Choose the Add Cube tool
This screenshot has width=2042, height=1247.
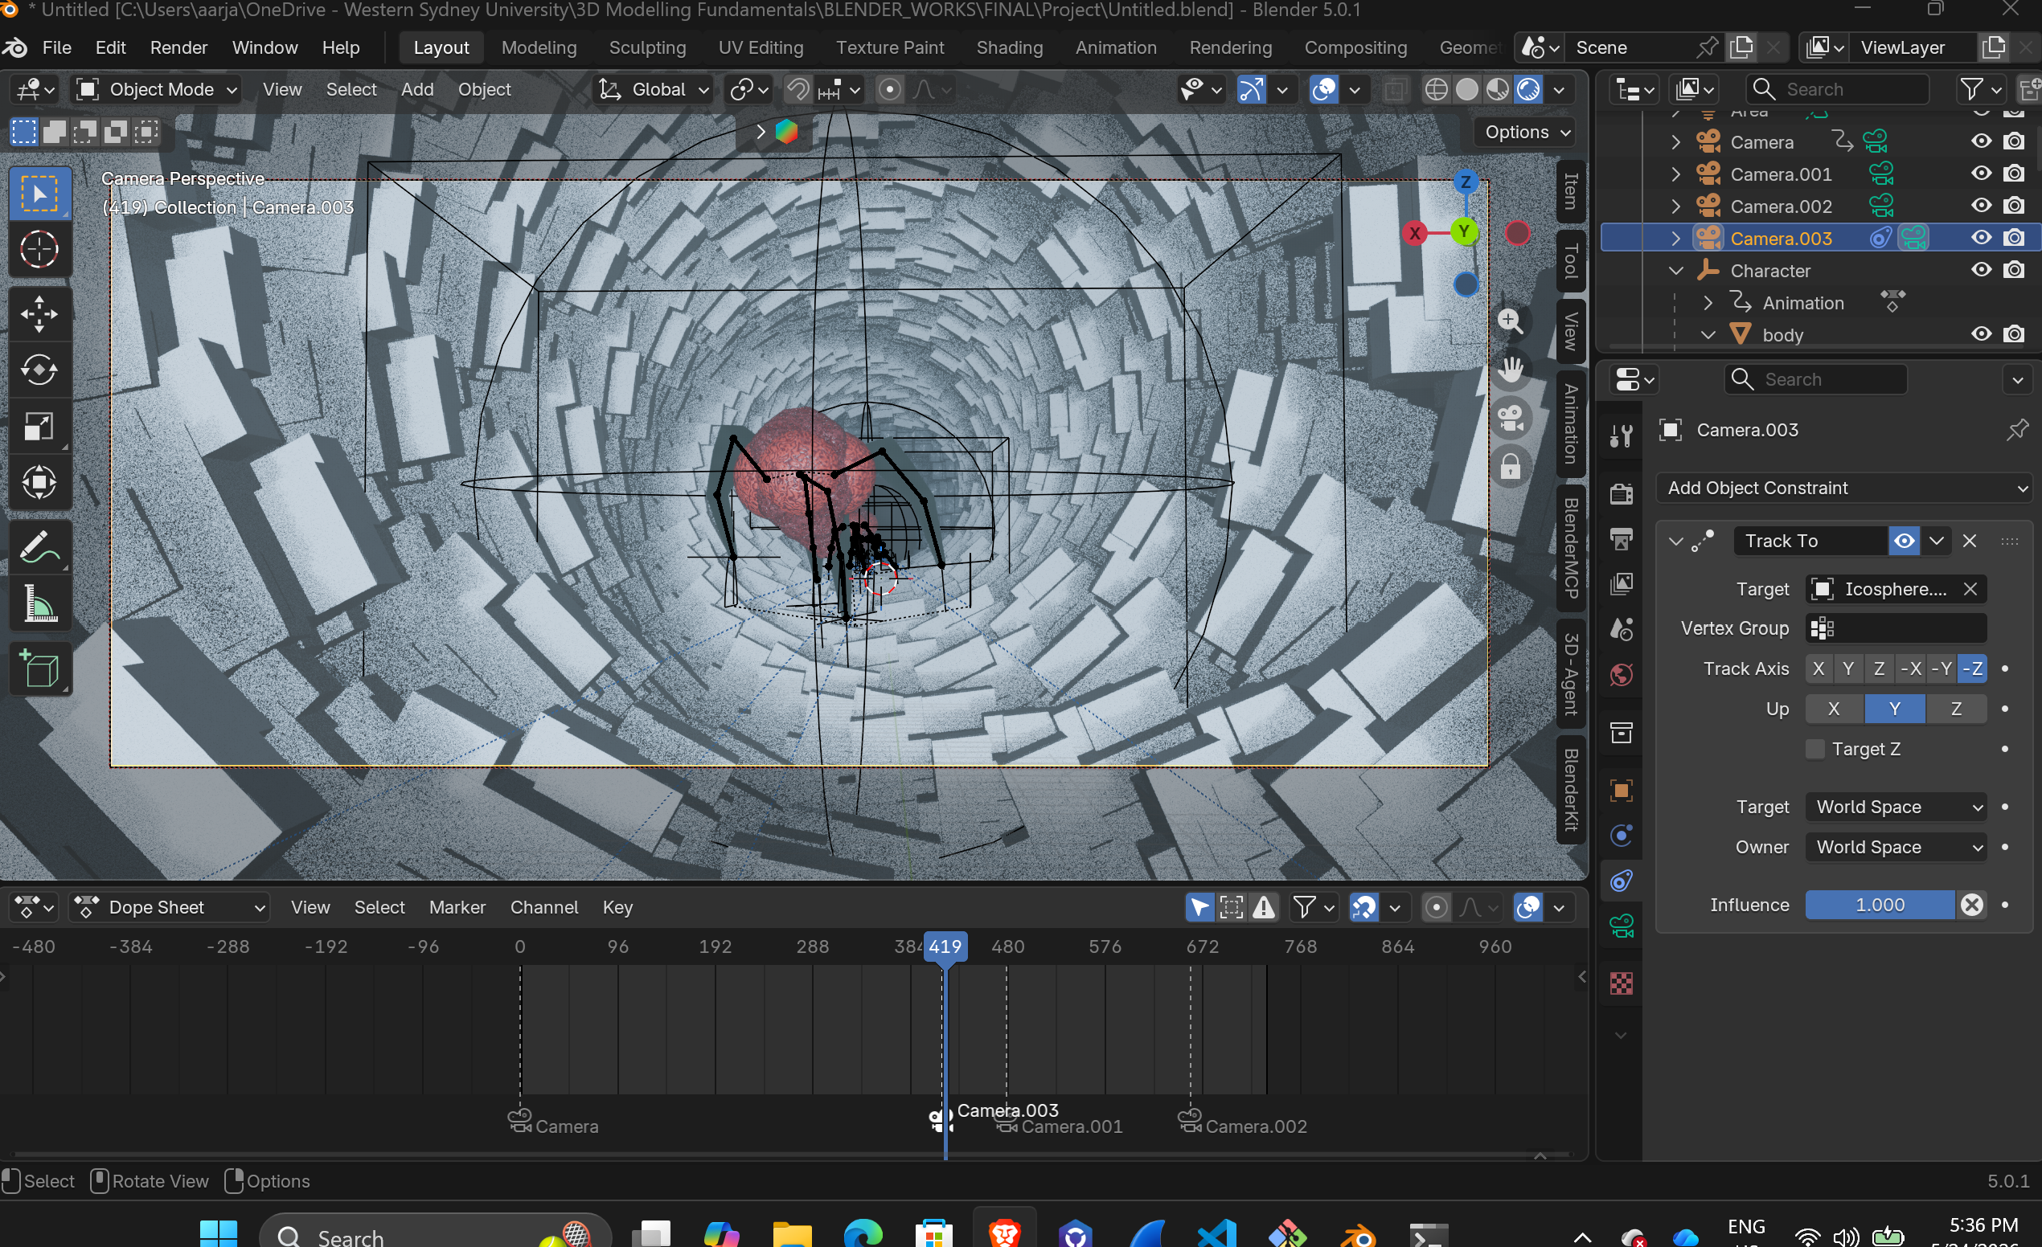(x=39, y=668)
